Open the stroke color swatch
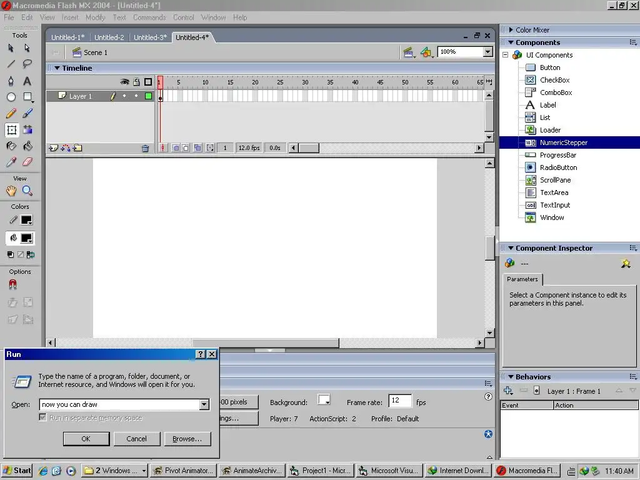The height and width of the screenshot is (480, 640). 26,220
